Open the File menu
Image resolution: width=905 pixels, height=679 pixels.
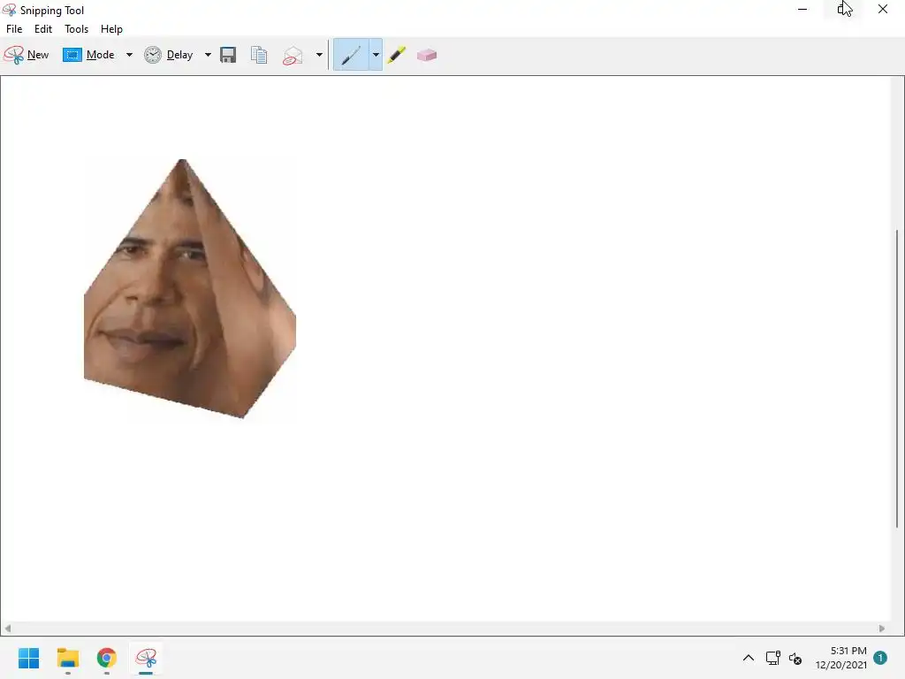(x=14, y=29)
